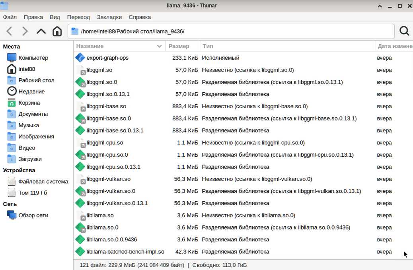Select the Компьютер label in Places
The image size is (413, 270).
tap(33, 58)
